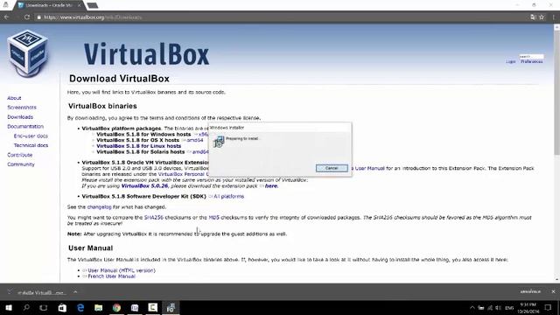Open the Windows Start menu
This screenshot has width=560, height=315.
(x=8, y=307)
